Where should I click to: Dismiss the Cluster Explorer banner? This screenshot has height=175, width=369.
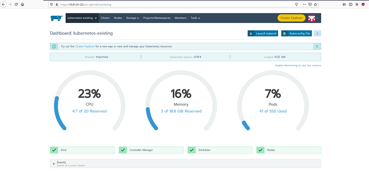pyautogui.click(x=317, y=47)
